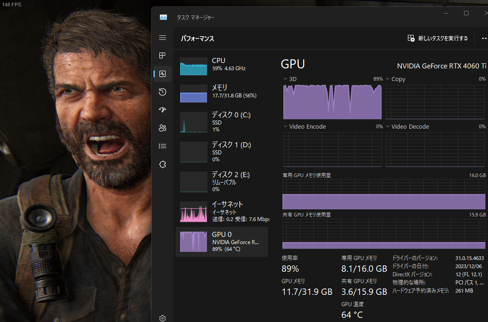The image size is (488, 322).
Task: Click the 148 FPS counter in game
Action: (x=11, y=5)
